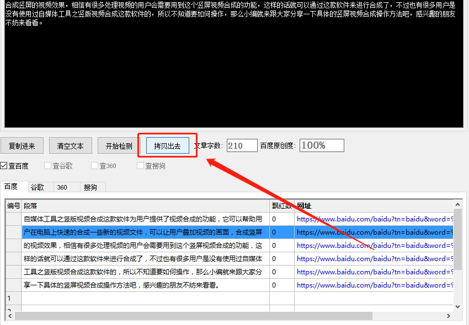Select row starting 的视频效果，相信有很多

(x=145, y=246)
